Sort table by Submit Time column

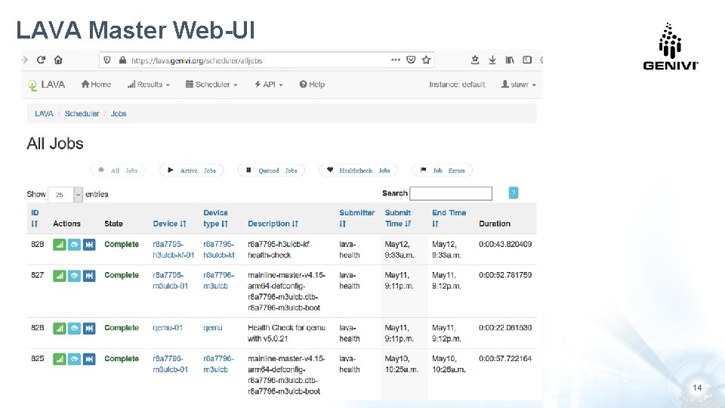pyautogui.click(x=398, y=218)
